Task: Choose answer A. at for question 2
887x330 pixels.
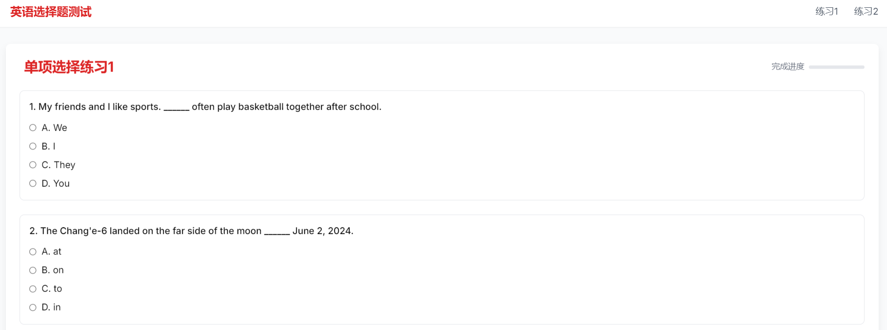Action: tap(33, 252)
